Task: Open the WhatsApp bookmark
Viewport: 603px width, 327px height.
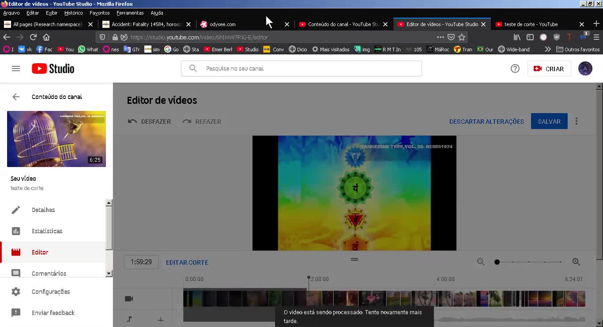Action: 88,49
